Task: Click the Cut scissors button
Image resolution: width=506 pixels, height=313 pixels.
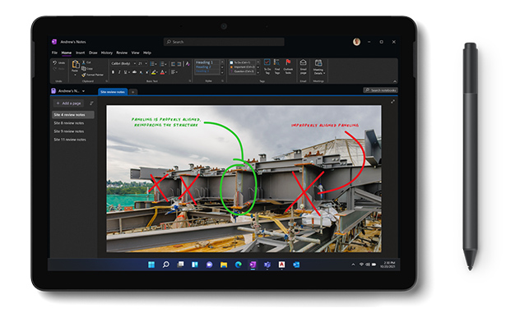Action: pyautogui.click(x=86, y=62)
